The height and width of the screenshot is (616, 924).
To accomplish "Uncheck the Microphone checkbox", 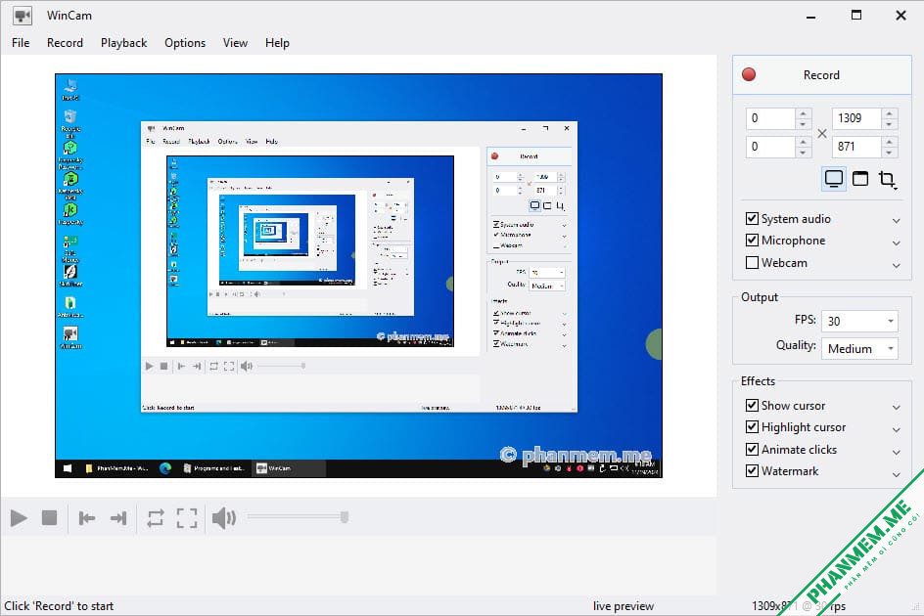I will (752, 241).
